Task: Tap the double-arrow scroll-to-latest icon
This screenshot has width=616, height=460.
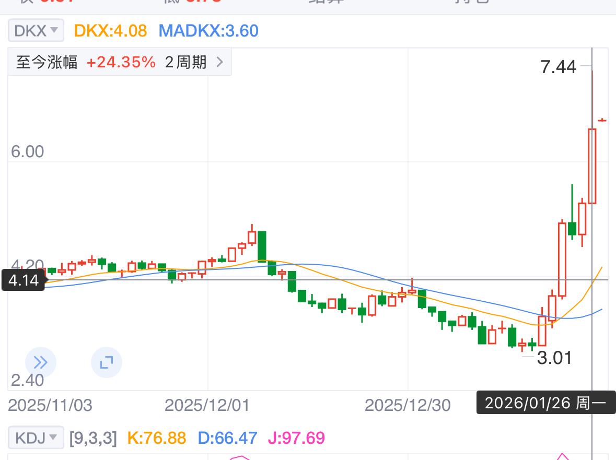Action: click(40, 362)
